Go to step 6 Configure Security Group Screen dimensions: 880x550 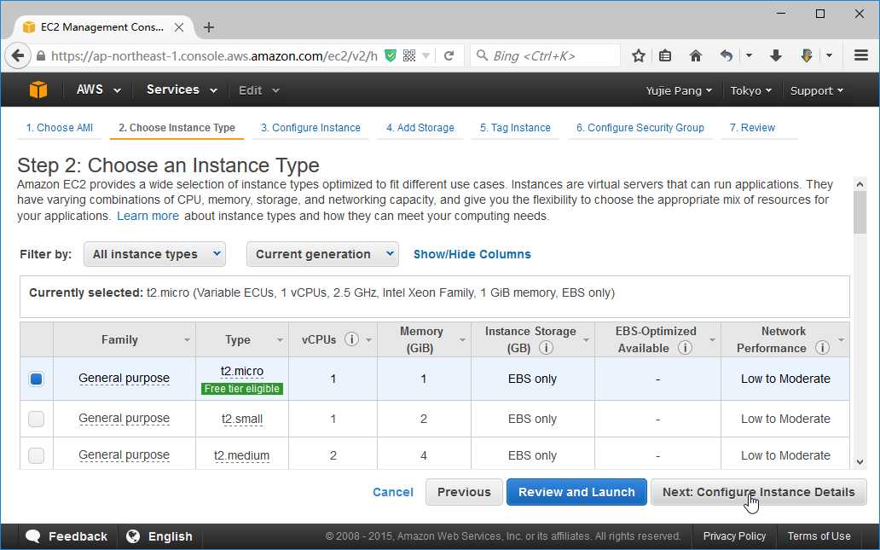tap(640, 127)
